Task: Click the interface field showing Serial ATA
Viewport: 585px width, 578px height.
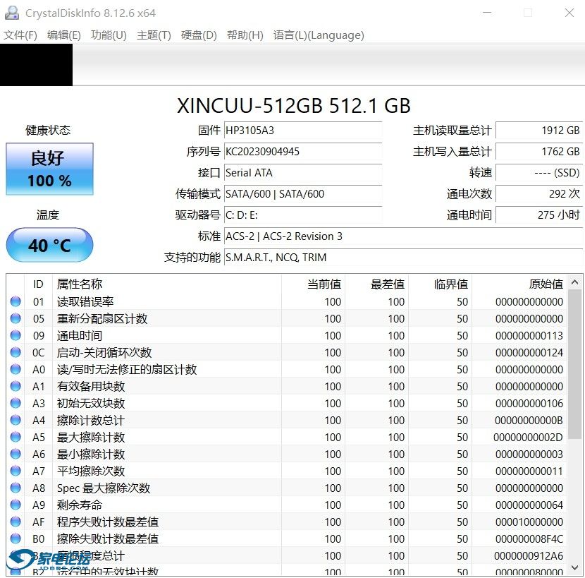Action: (303, 173)
